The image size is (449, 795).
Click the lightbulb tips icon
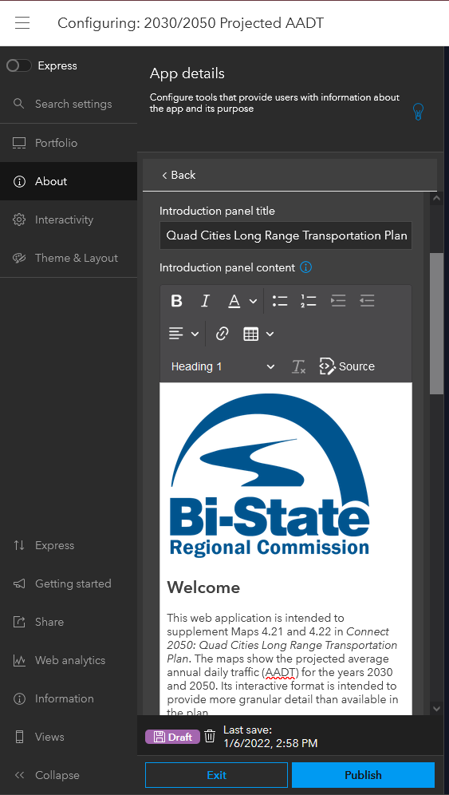[x=418, y=112]
